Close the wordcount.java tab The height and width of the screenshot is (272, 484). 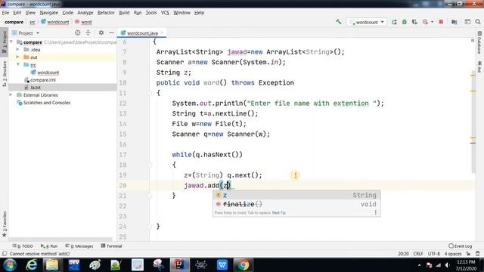point(162,32)
